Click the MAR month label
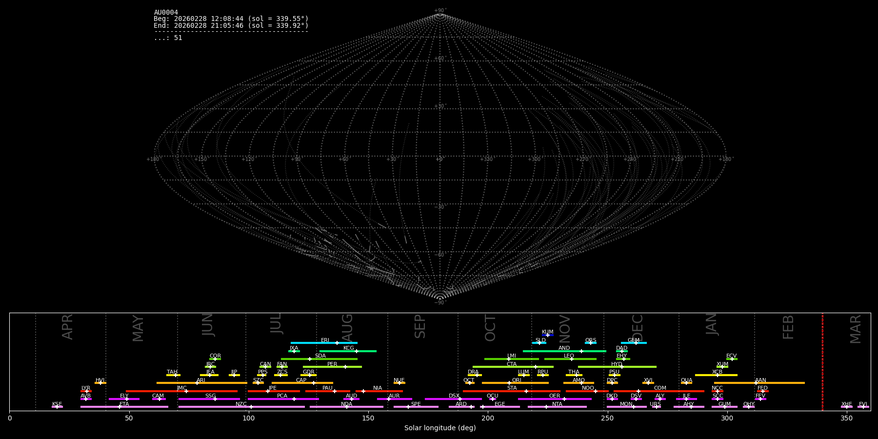 856,329
